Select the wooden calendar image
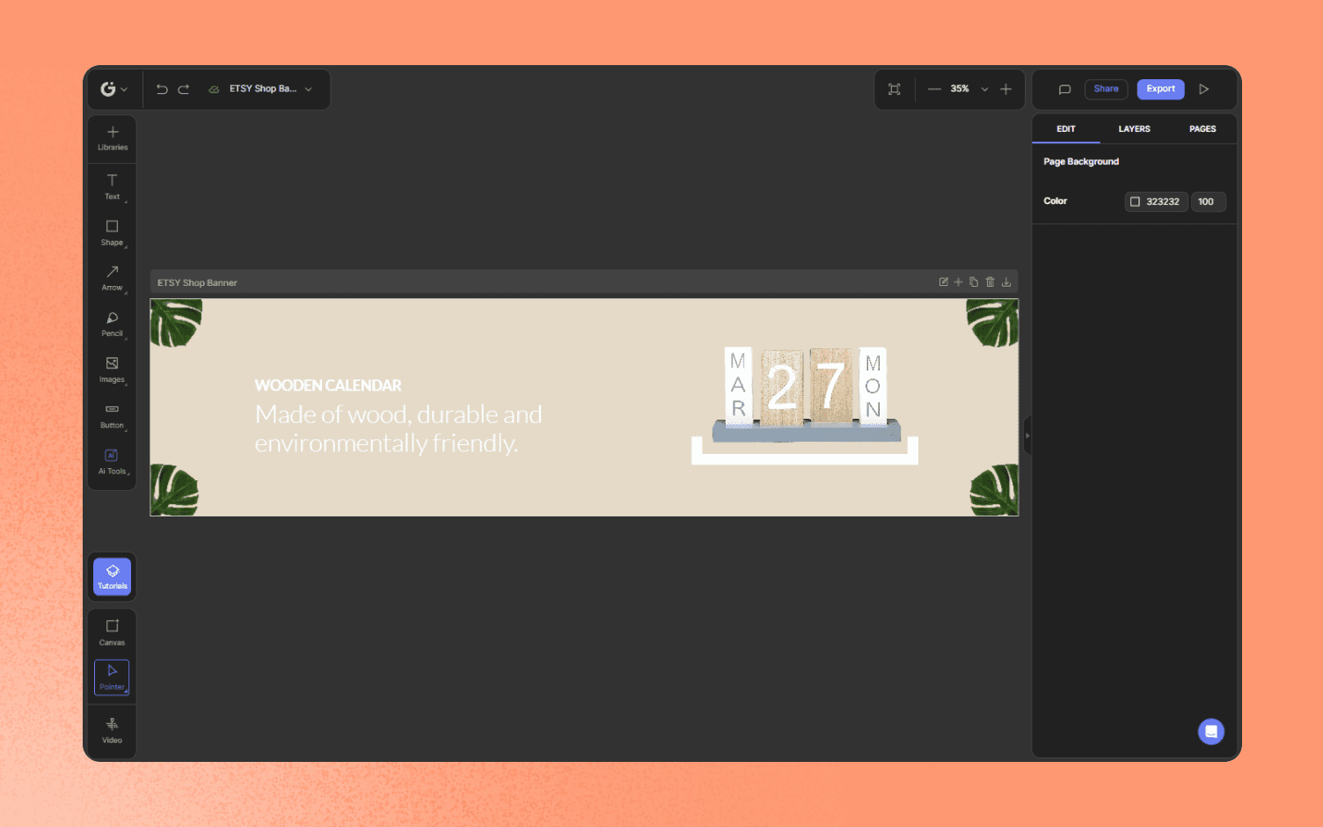The image size is (1323, 827). tap(805, 392)
